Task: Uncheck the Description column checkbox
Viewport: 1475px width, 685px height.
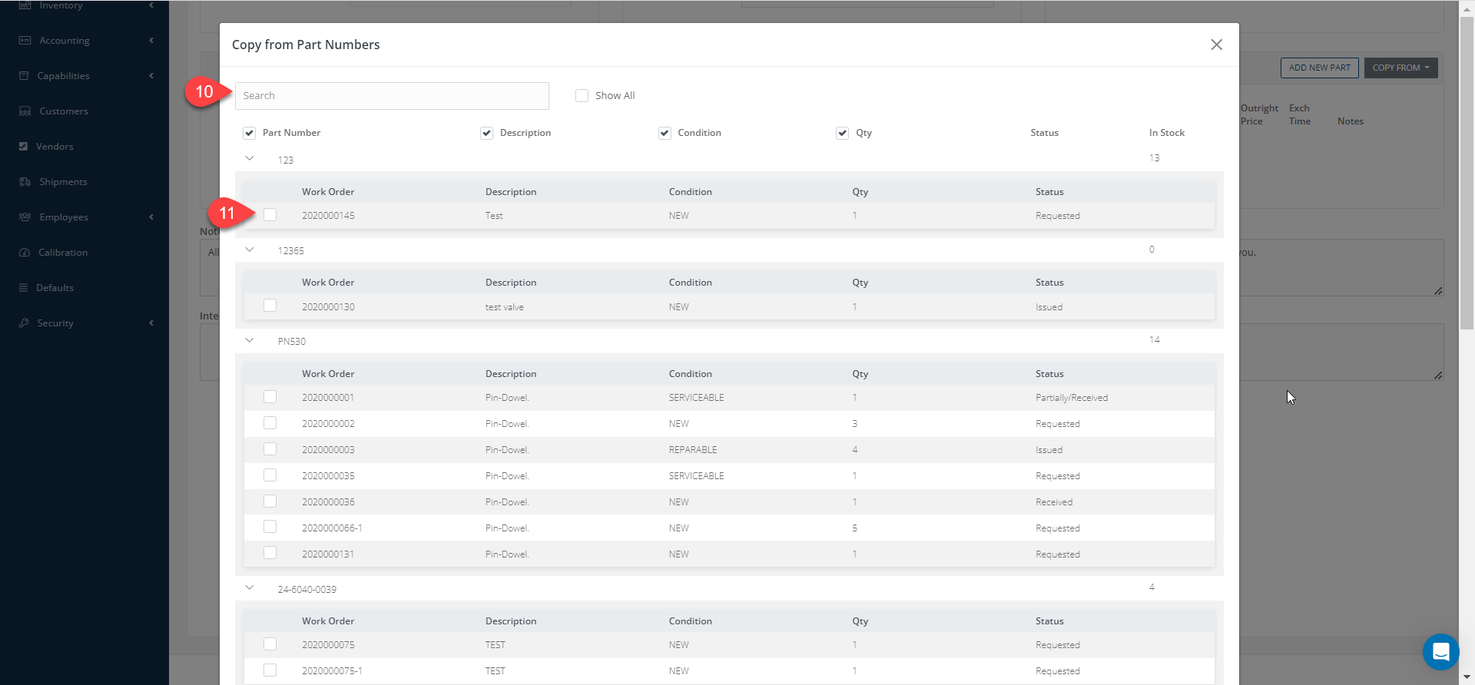Action: point(486,133)
